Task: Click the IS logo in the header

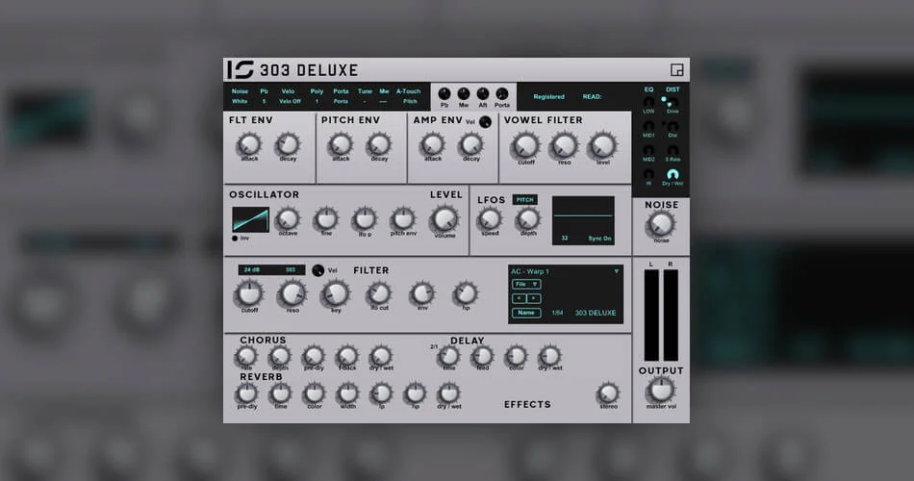Action: point(241,69)
